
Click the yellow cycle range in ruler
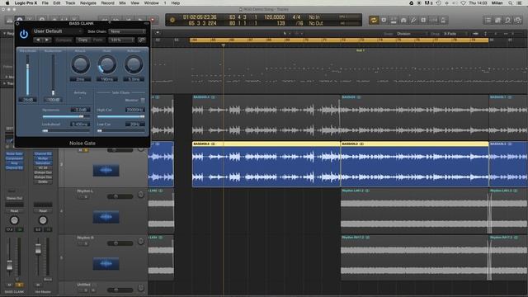(339, 40)
